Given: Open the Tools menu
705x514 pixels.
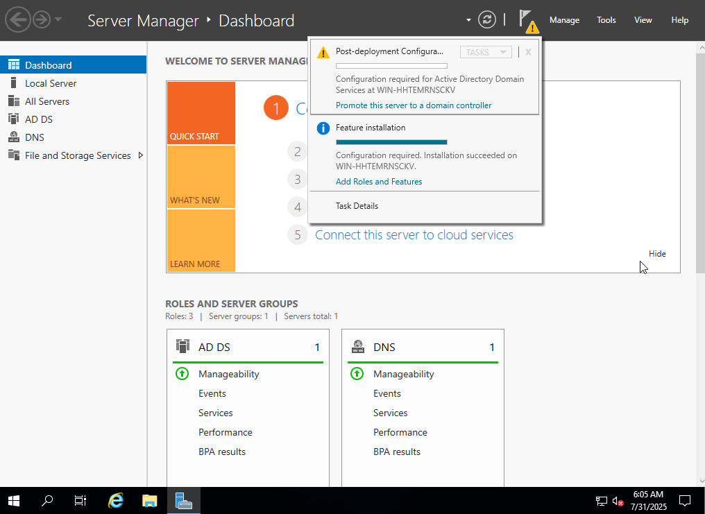Looking at the screenshot, I should [x=606, y=20].
